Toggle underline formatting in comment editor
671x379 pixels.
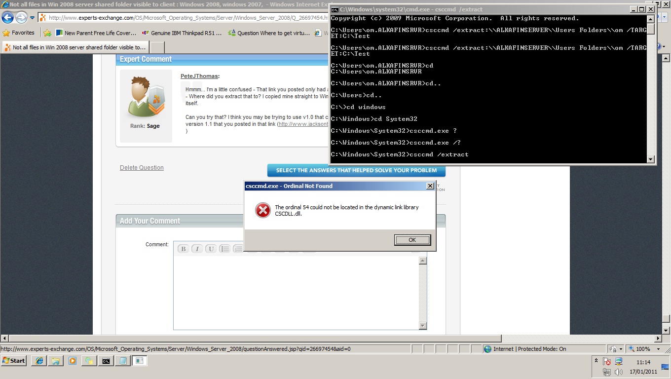tap(211, 249)
